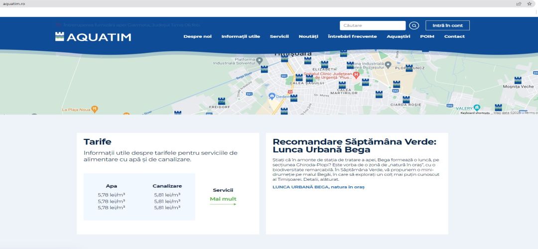
Task: Select the Aquatim marker left of Zona Industrială
Action: point(350,65)
